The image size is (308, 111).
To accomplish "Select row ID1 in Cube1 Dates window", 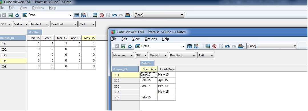I will tap(126, 75).
